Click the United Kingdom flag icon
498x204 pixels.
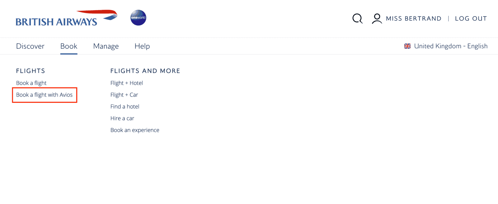407,46
